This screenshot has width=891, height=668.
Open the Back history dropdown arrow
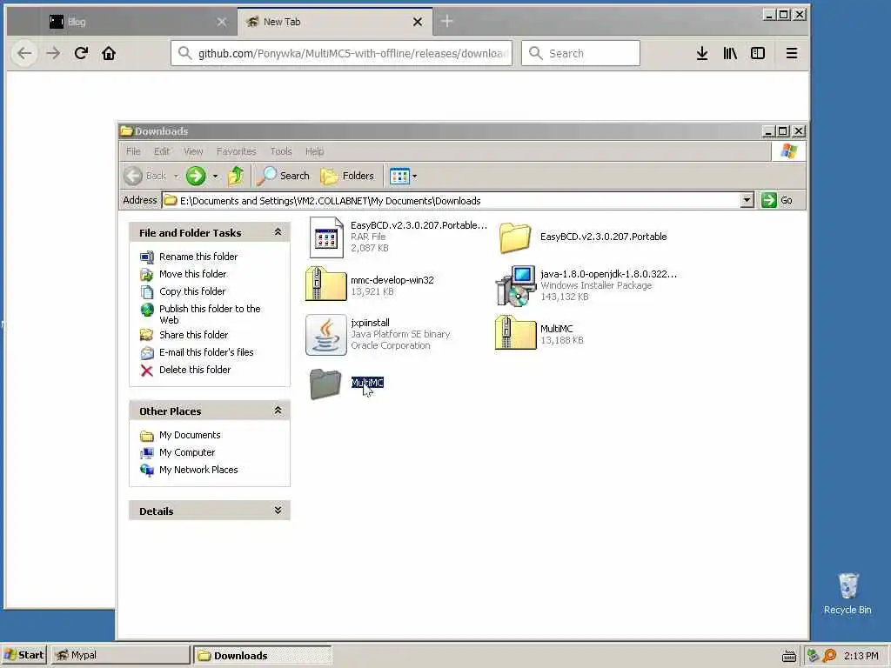tap(176, 176)
